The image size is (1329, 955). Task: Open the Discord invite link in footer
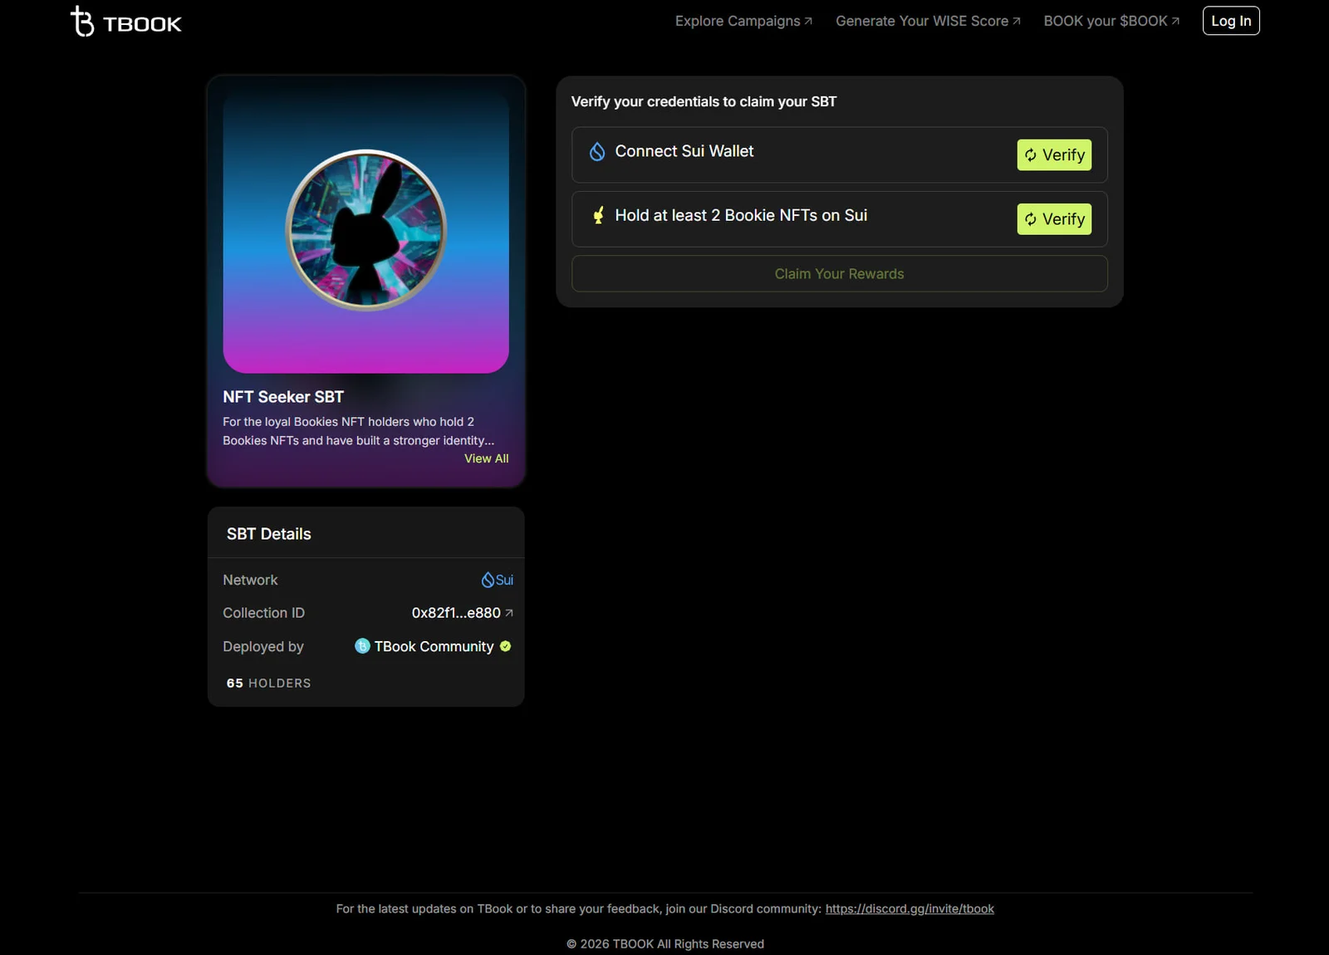[x=910, y=908]
